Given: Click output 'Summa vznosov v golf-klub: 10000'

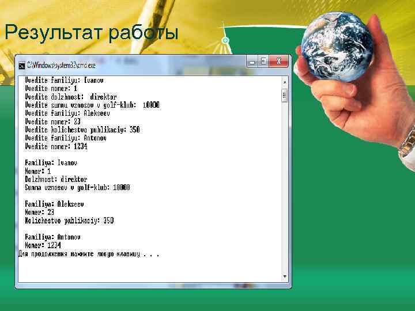Looking at the screenshot, I should click(x=77, y=188).
